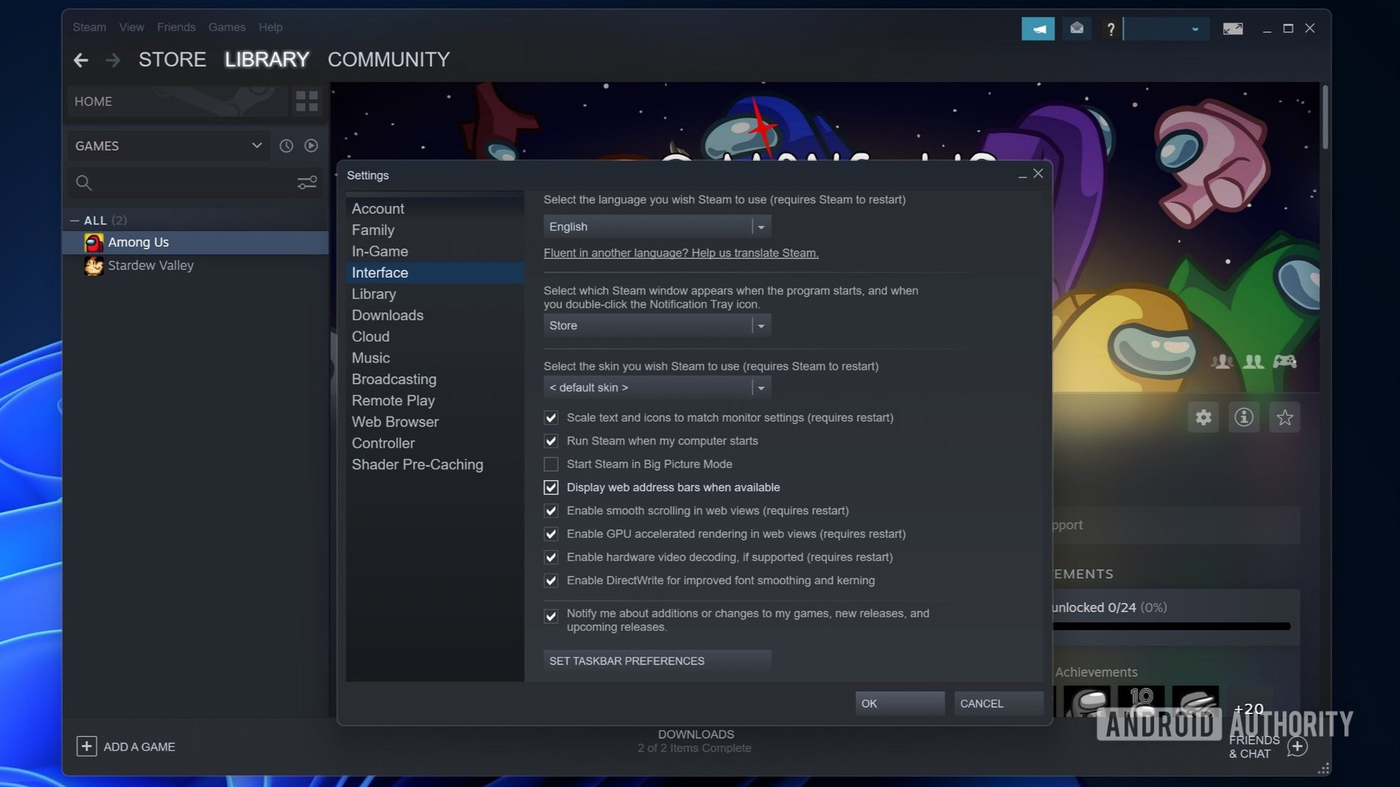Click the ready-to-play filter icon
Image resolution: width=1400 pixels, height=787 pixels.
pos(311,146)
